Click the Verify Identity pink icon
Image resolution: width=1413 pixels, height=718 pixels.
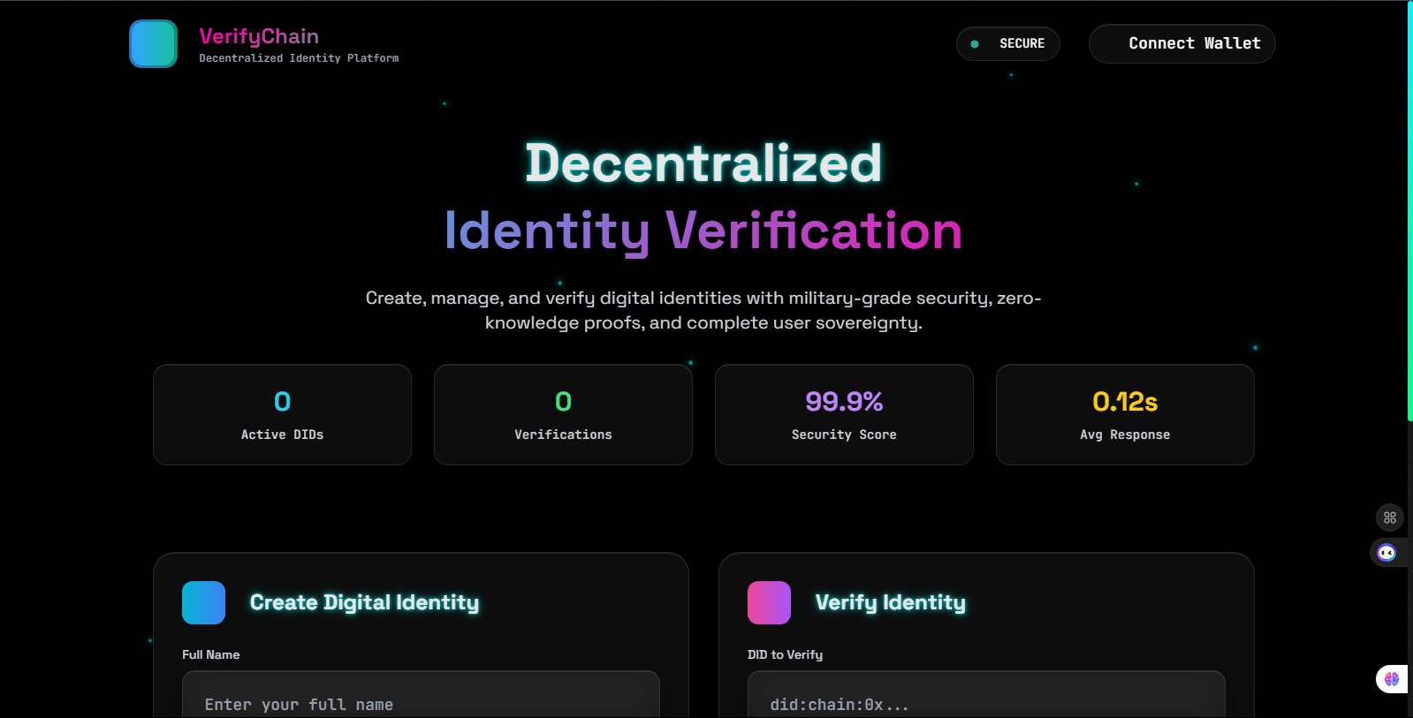tap(769, 602)
